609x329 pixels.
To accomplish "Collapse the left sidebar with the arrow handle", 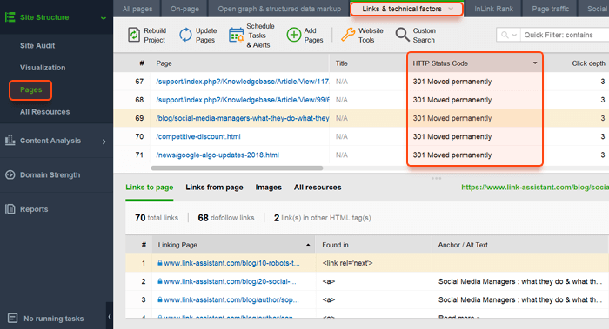I will coord(110,317).
